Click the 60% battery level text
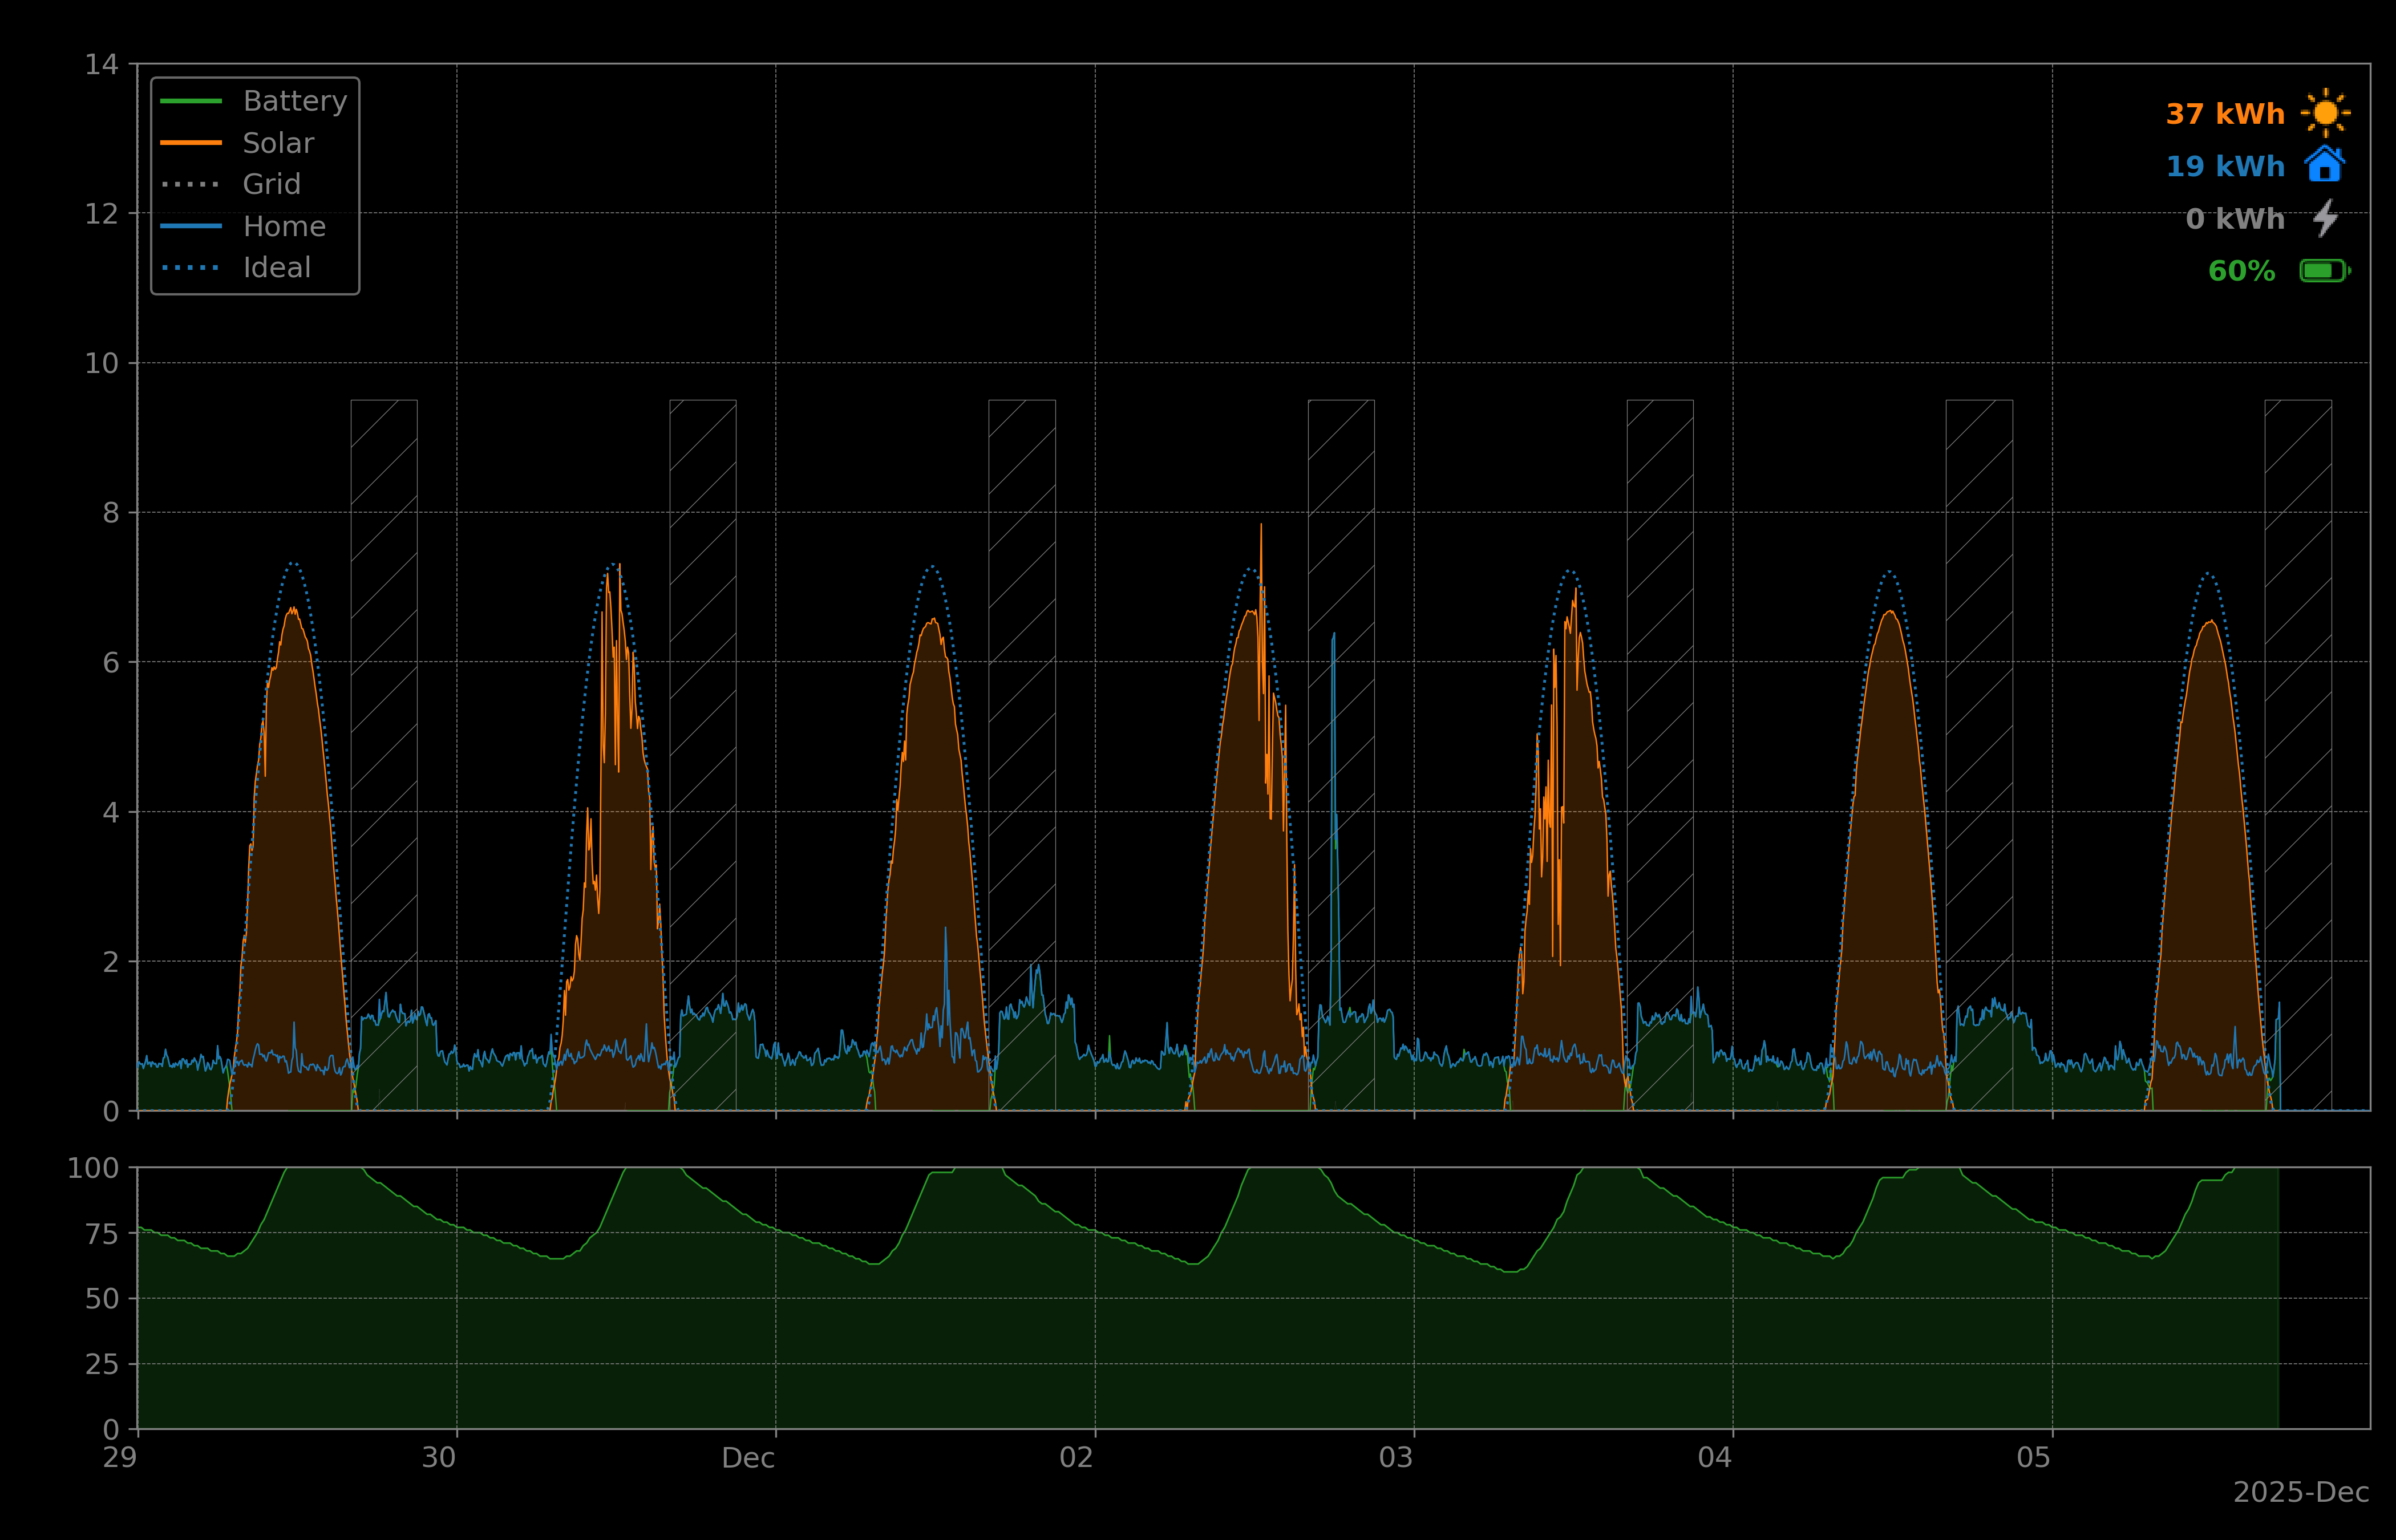Screen dimensions: 2396x1540 [x=2240, y=271]
